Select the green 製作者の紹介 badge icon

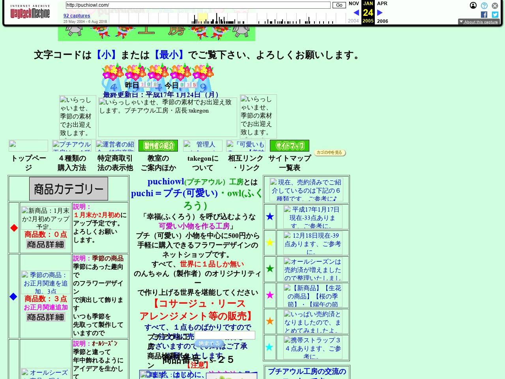pyautogui.click(x=158, y=145)
